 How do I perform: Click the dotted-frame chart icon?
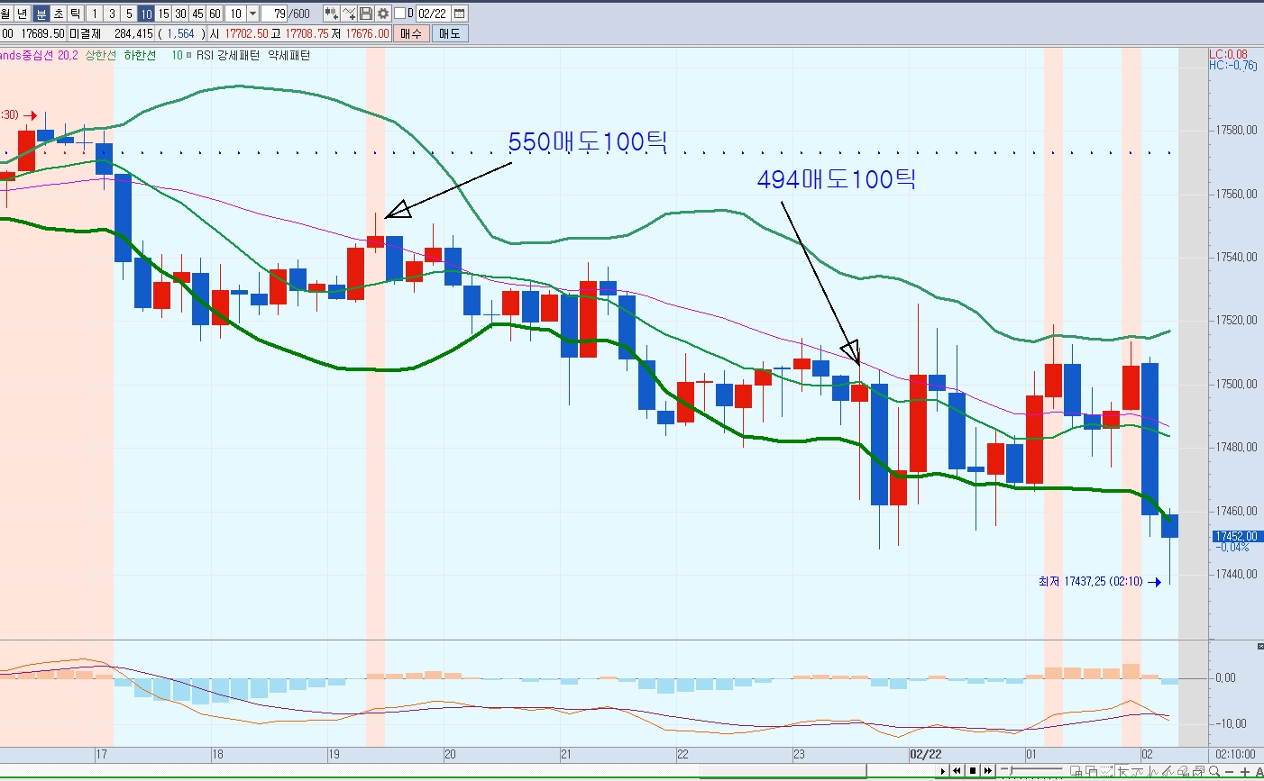point(1106,771)
